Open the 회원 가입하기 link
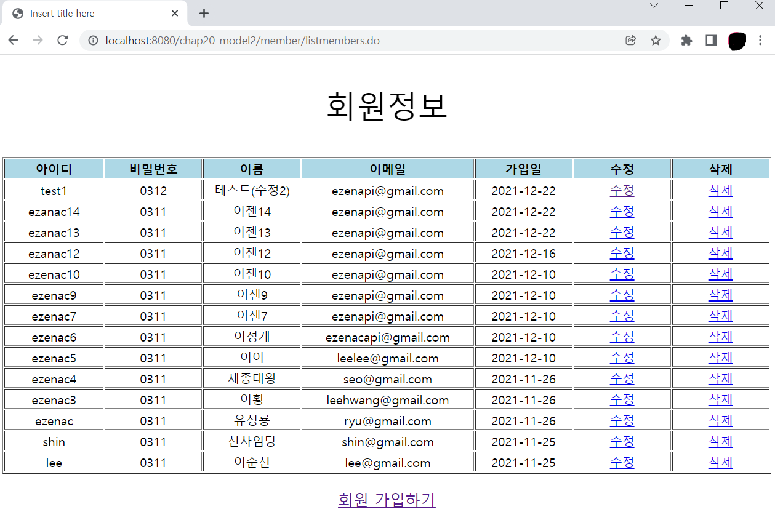The width and height of the screenshot is (775, 520). [x=387, y=500]
